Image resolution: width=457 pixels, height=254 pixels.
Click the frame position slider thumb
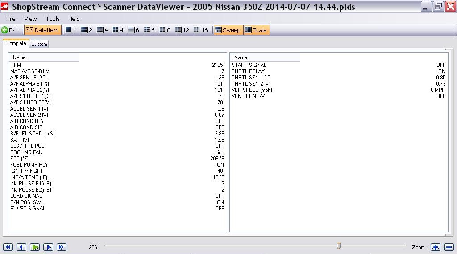pos(339,246)
